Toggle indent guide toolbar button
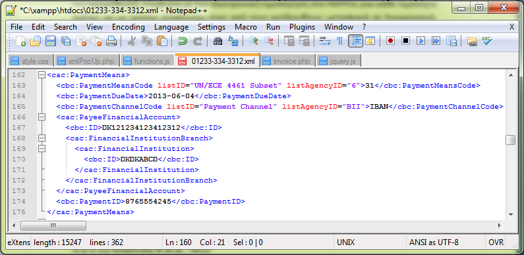Screen dimensions: 524x255 pyautogui.click(x=355, y=41)
